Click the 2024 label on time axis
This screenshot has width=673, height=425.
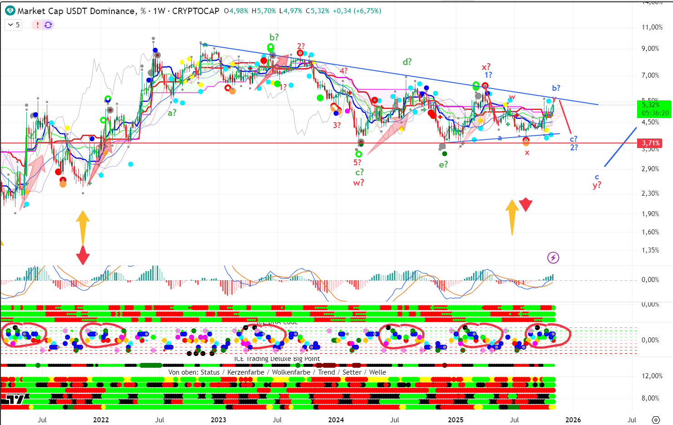336,420
